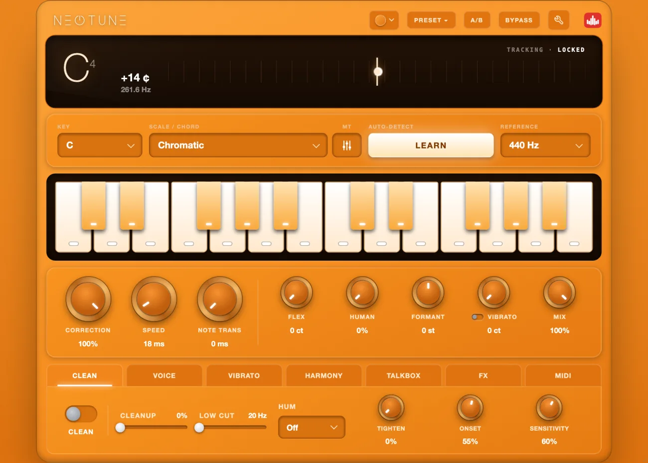The width and height of the screenshot is (648, 463).
Task: Click the red audio bars icon
Action: pyautogui.click(x=593, y=20)
